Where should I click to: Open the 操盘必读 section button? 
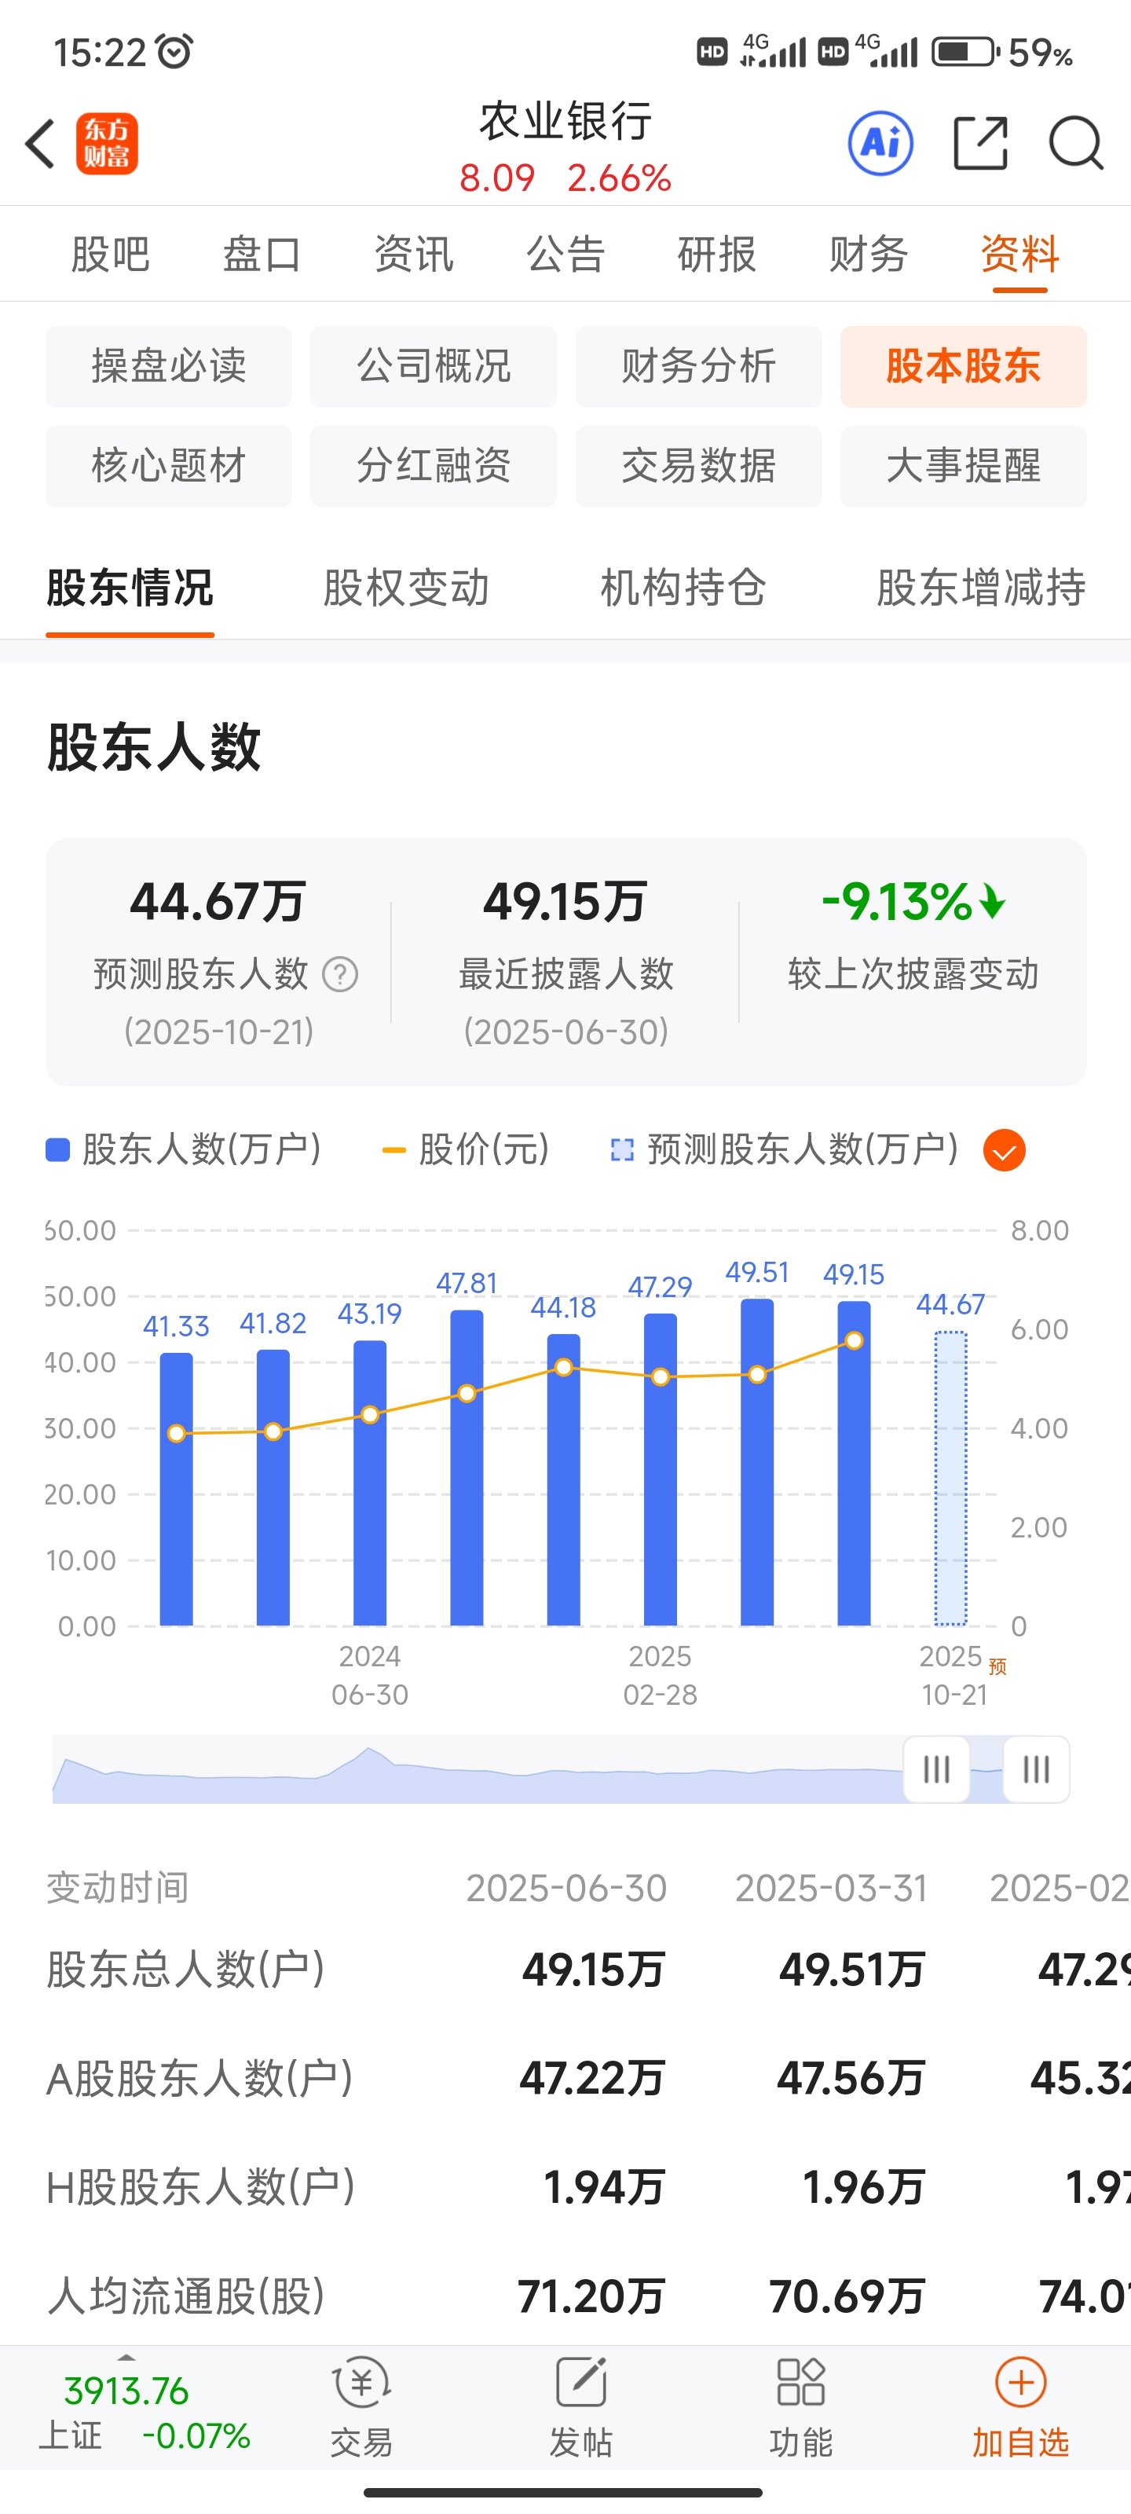point(169,366)
